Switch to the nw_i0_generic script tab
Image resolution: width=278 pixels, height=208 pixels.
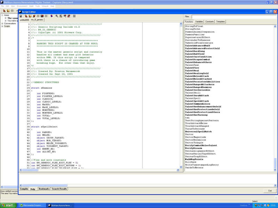37,20
